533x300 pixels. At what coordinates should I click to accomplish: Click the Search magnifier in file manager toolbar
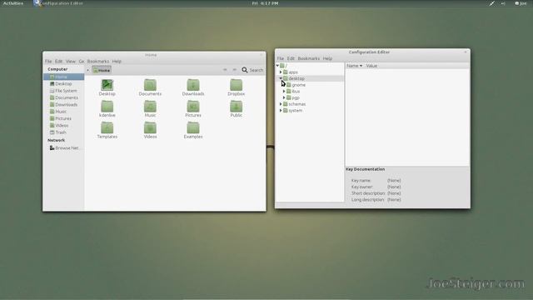245,70
